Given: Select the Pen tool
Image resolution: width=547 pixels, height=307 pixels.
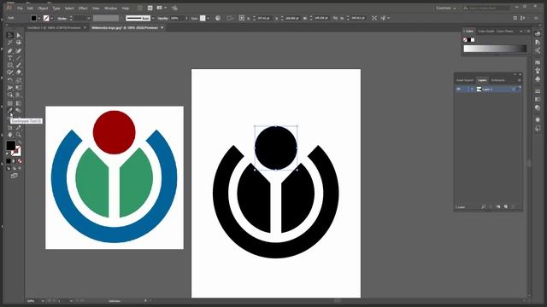Looking at the screenshot, I should coord(9,51).
